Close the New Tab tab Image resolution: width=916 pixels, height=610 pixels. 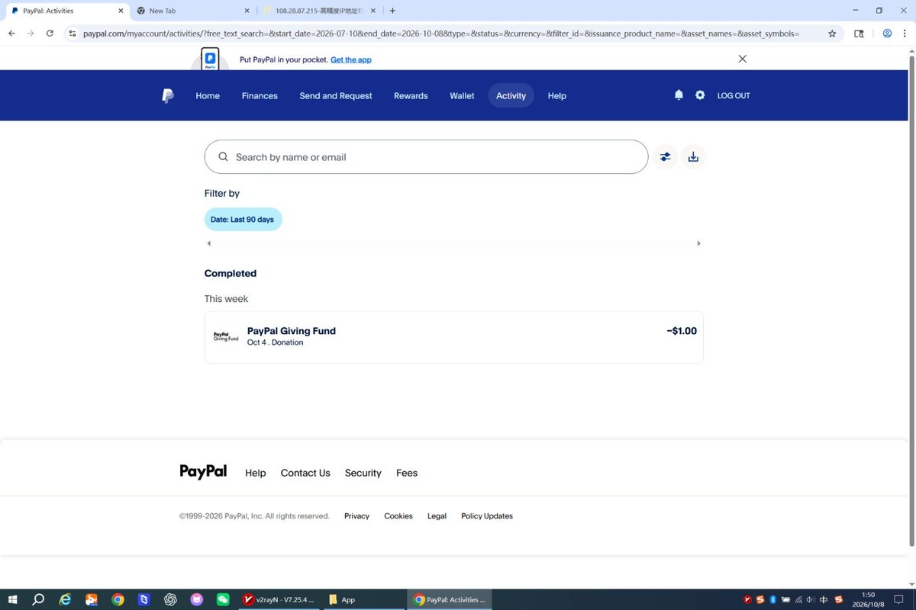tap(247, 11)
